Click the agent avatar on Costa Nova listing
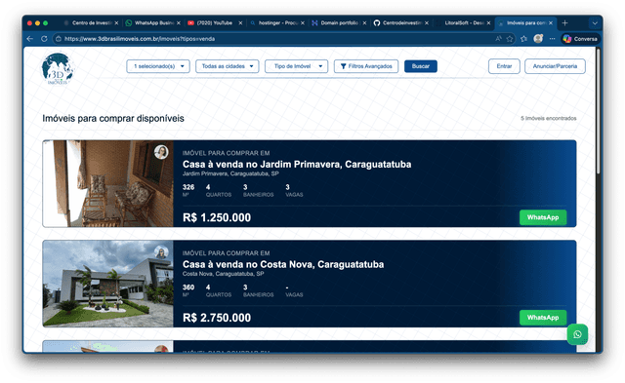The image size is (625, 383). coord(161,252)
